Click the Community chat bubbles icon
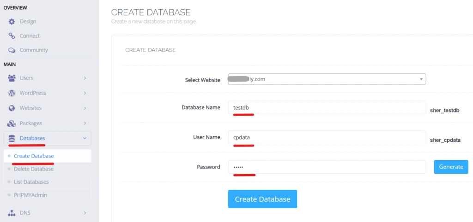Screen dimensions: 473x222 tap(12, 50)
